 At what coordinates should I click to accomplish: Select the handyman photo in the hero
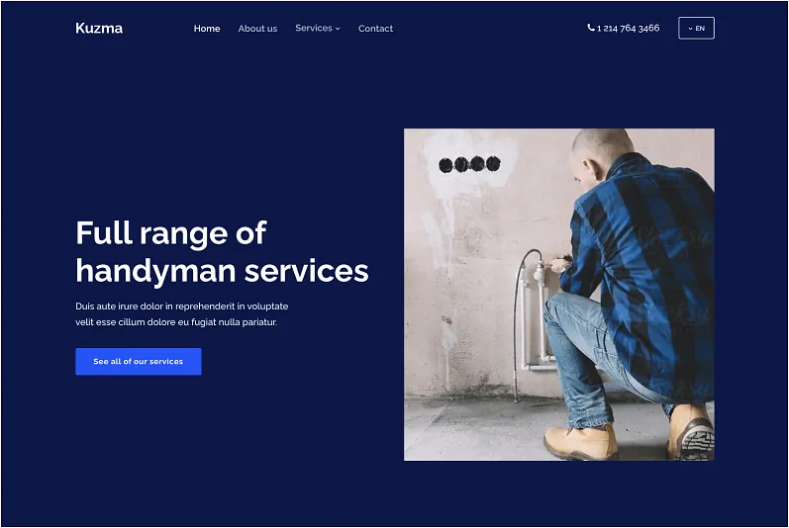(559, 295)
